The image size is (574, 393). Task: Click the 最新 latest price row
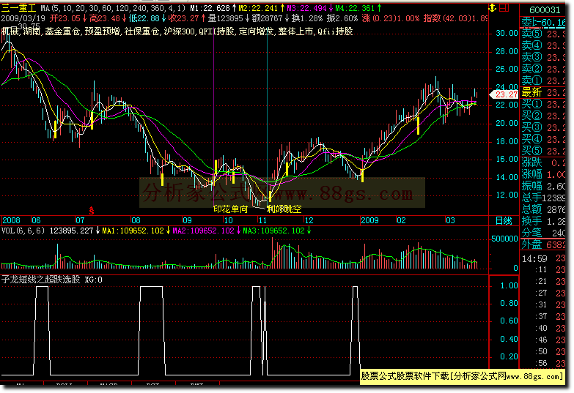click(543, 93)
